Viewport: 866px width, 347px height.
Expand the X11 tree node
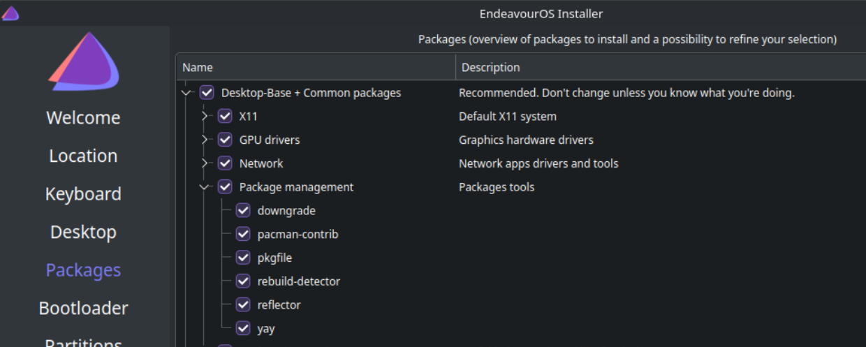point(205,117)
